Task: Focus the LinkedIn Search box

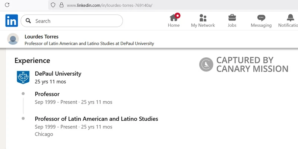Action: point(72,21)
